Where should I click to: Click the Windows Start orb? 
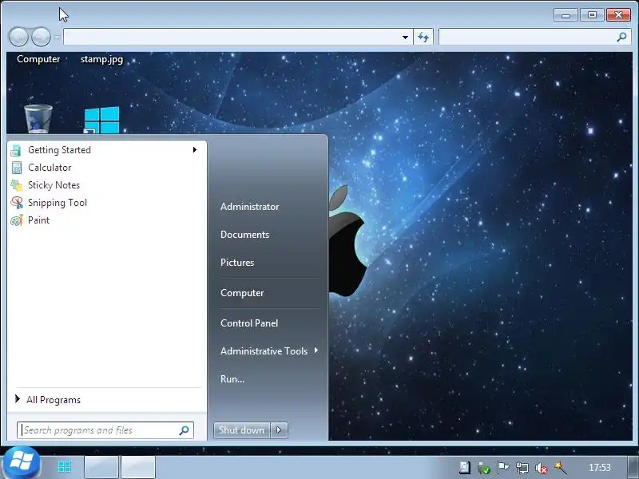point(22,463)
